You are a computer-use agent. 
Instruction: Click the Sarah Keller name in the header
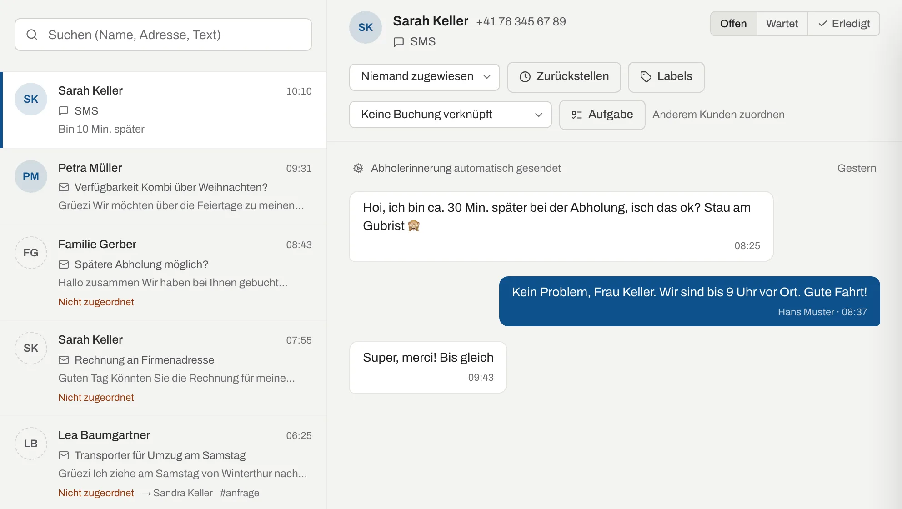click(x=431, y=21)
